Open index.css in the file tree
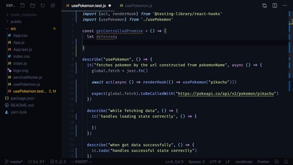This screenshot has height=165, width=293. pyautogui.click(x=22, y=56)
